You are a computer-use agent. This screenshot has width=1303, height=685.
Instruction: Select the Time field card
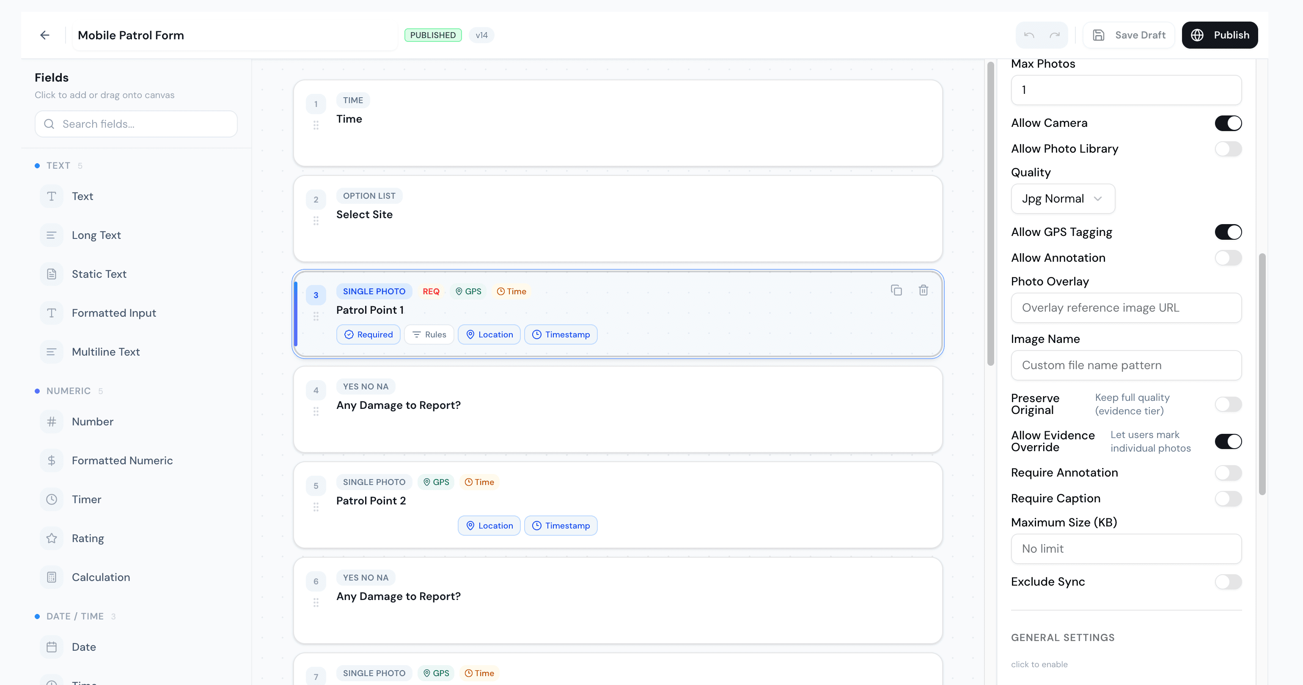coord(618,123)
